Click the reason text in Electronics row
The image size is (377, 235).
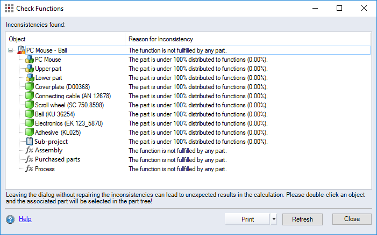pyautogui.click(x=198, y=123)
